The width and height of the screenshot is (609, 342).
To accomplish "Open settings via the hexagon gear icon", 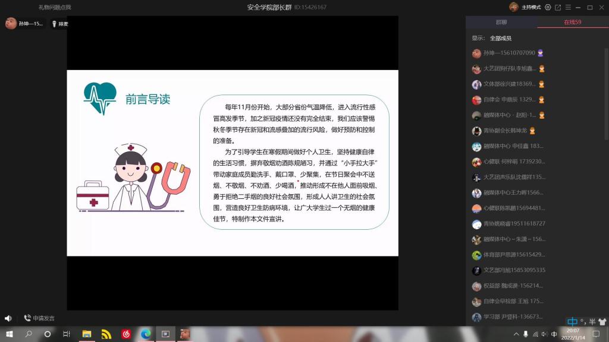I will [548, 7].
